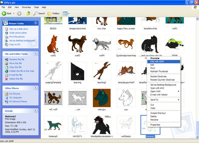The height and width of the screenshot is (143, 199).
Task: Select Scan with AVG
Action: point(164,88)
